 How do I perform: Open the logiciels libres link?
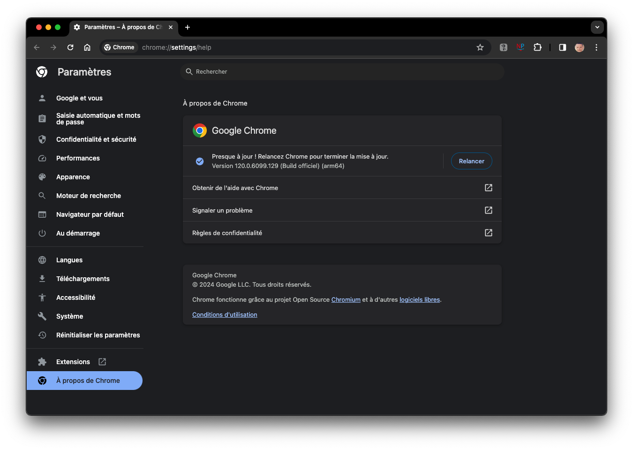[420, 300]
